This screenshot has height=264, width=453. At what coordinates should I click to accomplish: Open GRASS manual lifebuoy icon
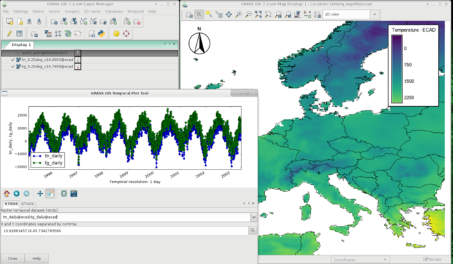click(x=126, y=34)
